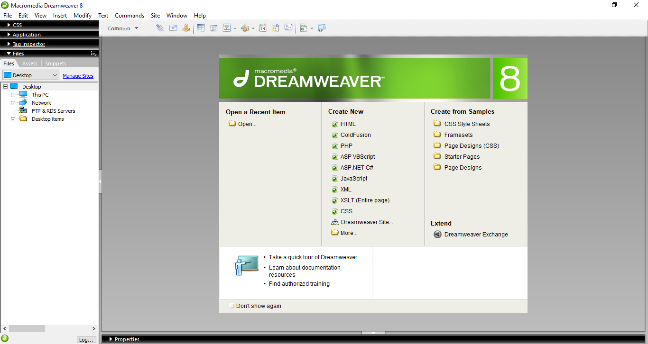Image resolution: width=648 pixels, height=344 pixels.
Task: Click the green status icon beside Log
Action: tap(5, 339)
